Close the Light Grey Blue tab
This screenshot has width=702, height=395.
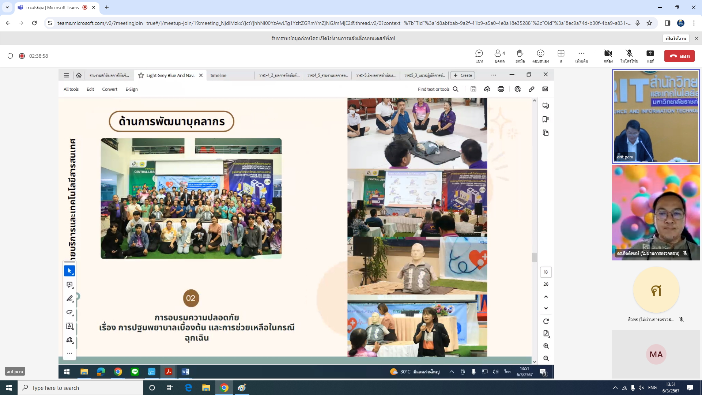click(x=201, y=75)
